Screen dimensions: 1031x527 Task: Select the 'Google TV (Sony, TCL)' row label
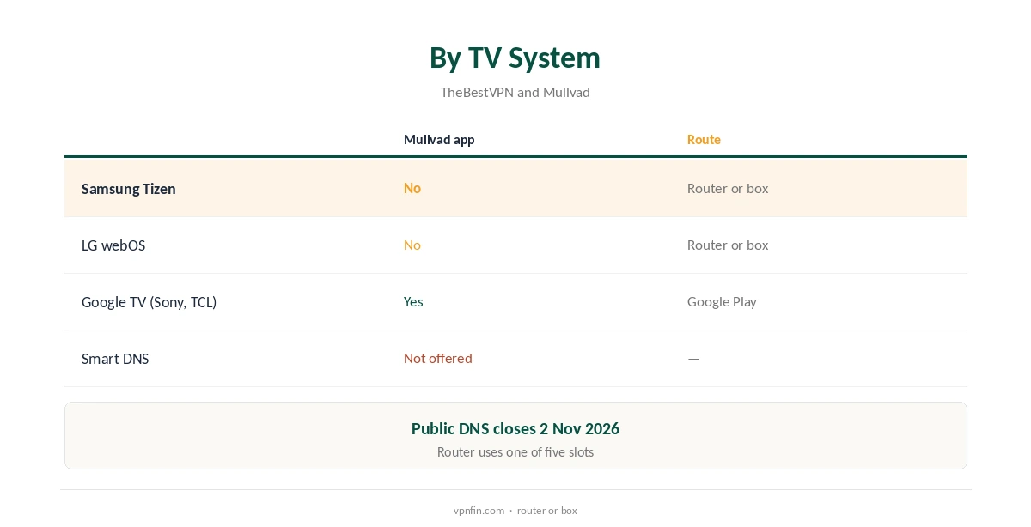click(x=149, y=302)
